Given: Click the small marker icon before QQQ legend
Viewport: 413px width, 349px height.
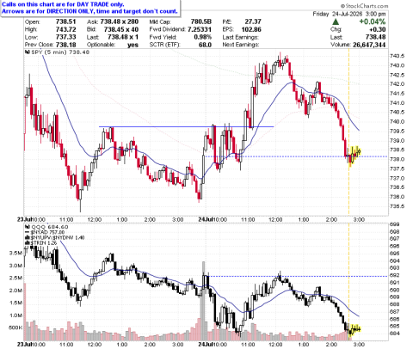Looking at the screenshot, I should click(x=28, y=227).
